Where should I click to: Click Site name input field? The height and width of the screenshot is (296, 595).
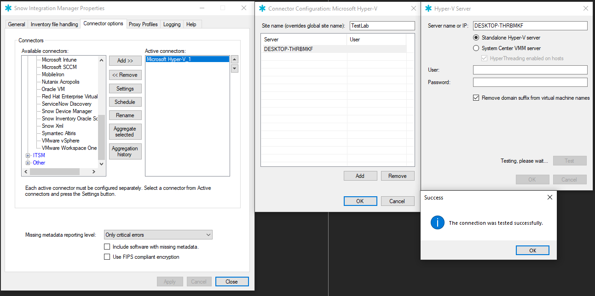pyautogui.click(x=382, y=26)
